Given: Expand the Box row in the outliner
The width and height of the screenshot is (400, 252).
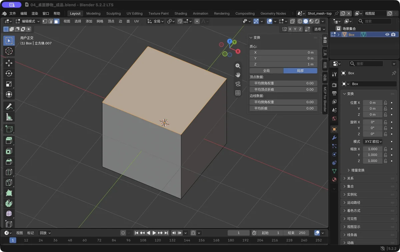Looking at the screenshot, I should click(339, 35).
